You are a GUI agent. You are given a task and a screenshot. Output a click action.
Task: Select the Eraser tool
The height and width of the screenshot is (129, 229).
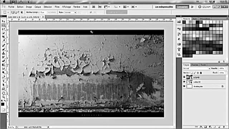click(3, 61)
